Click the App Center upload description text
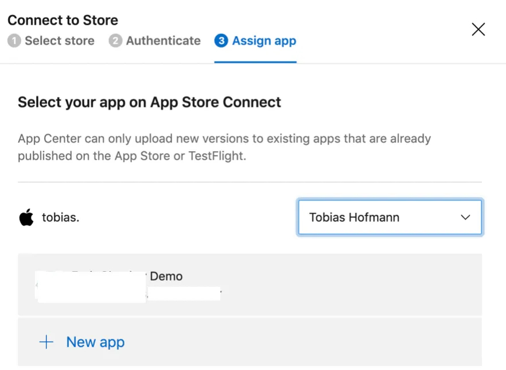Image resolution: width=506 pixels, height=370 pixels. pyautogui.click(x=224, y=147)
